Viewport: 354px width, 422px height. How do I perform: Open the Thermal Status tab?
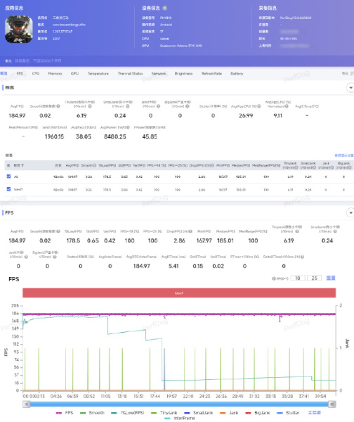(x=130, y=73)
